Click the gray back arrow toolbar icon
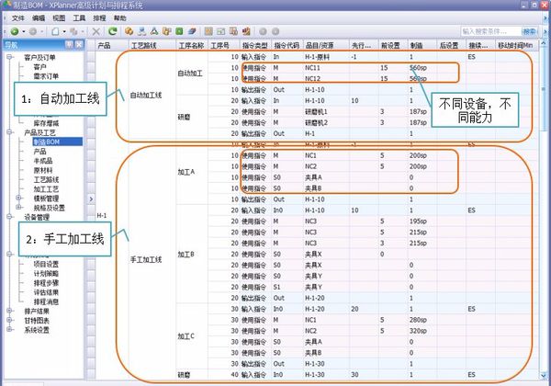 coord(33,31)
